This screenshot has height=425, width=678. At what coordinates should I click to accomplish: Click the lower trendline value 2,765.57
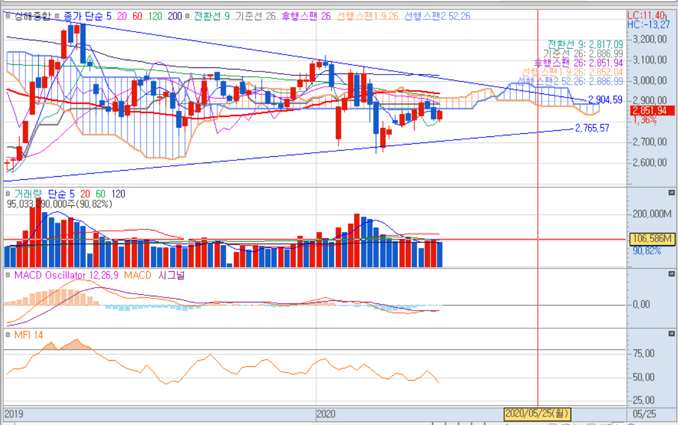tap(592, 128)
